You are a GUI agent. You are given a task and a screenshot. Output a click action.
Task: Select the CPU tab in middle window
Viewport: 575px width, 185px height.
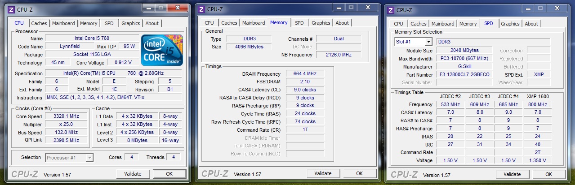pyautogui.click(x=209, y=23)
